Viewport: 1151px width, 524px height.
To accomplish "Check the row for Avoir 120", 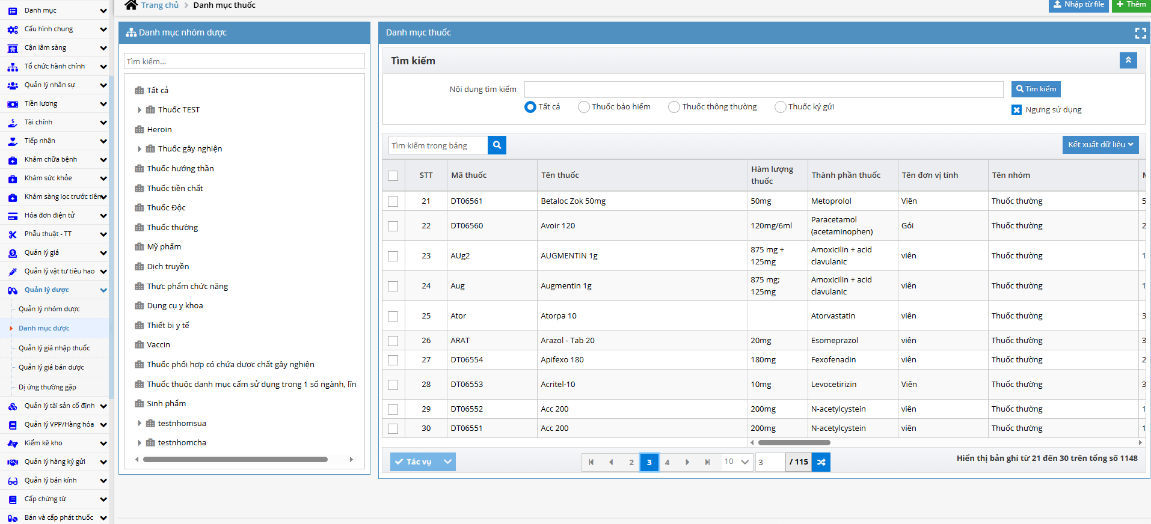I will click(393, 226).
